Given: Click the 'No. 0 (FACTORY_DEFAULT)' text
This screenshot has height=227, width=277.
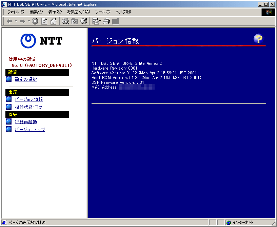Looking at the screenshot, I should [42, 65].
